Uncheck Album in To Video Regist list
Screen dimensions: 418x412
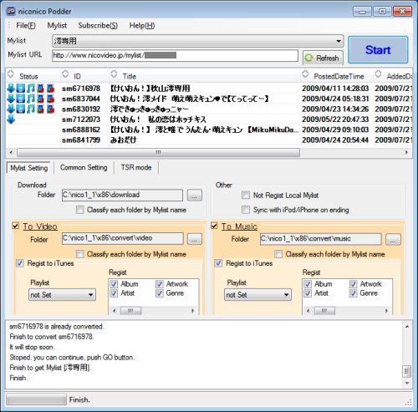click(114, 284)
